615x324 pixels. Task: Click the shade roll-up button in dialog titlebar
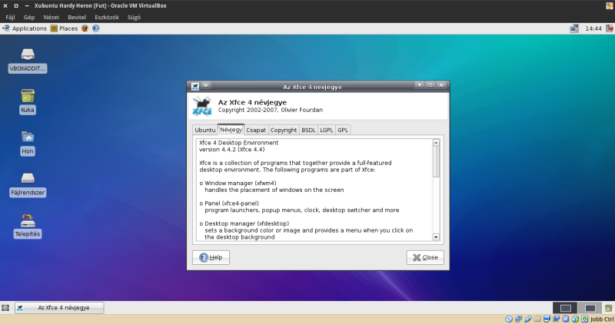(x=419, y=85)
